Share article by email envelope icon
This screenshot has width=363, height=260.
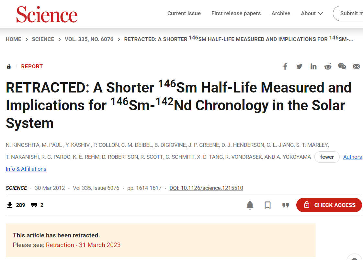pyautogui.click(x=356, y=67)
